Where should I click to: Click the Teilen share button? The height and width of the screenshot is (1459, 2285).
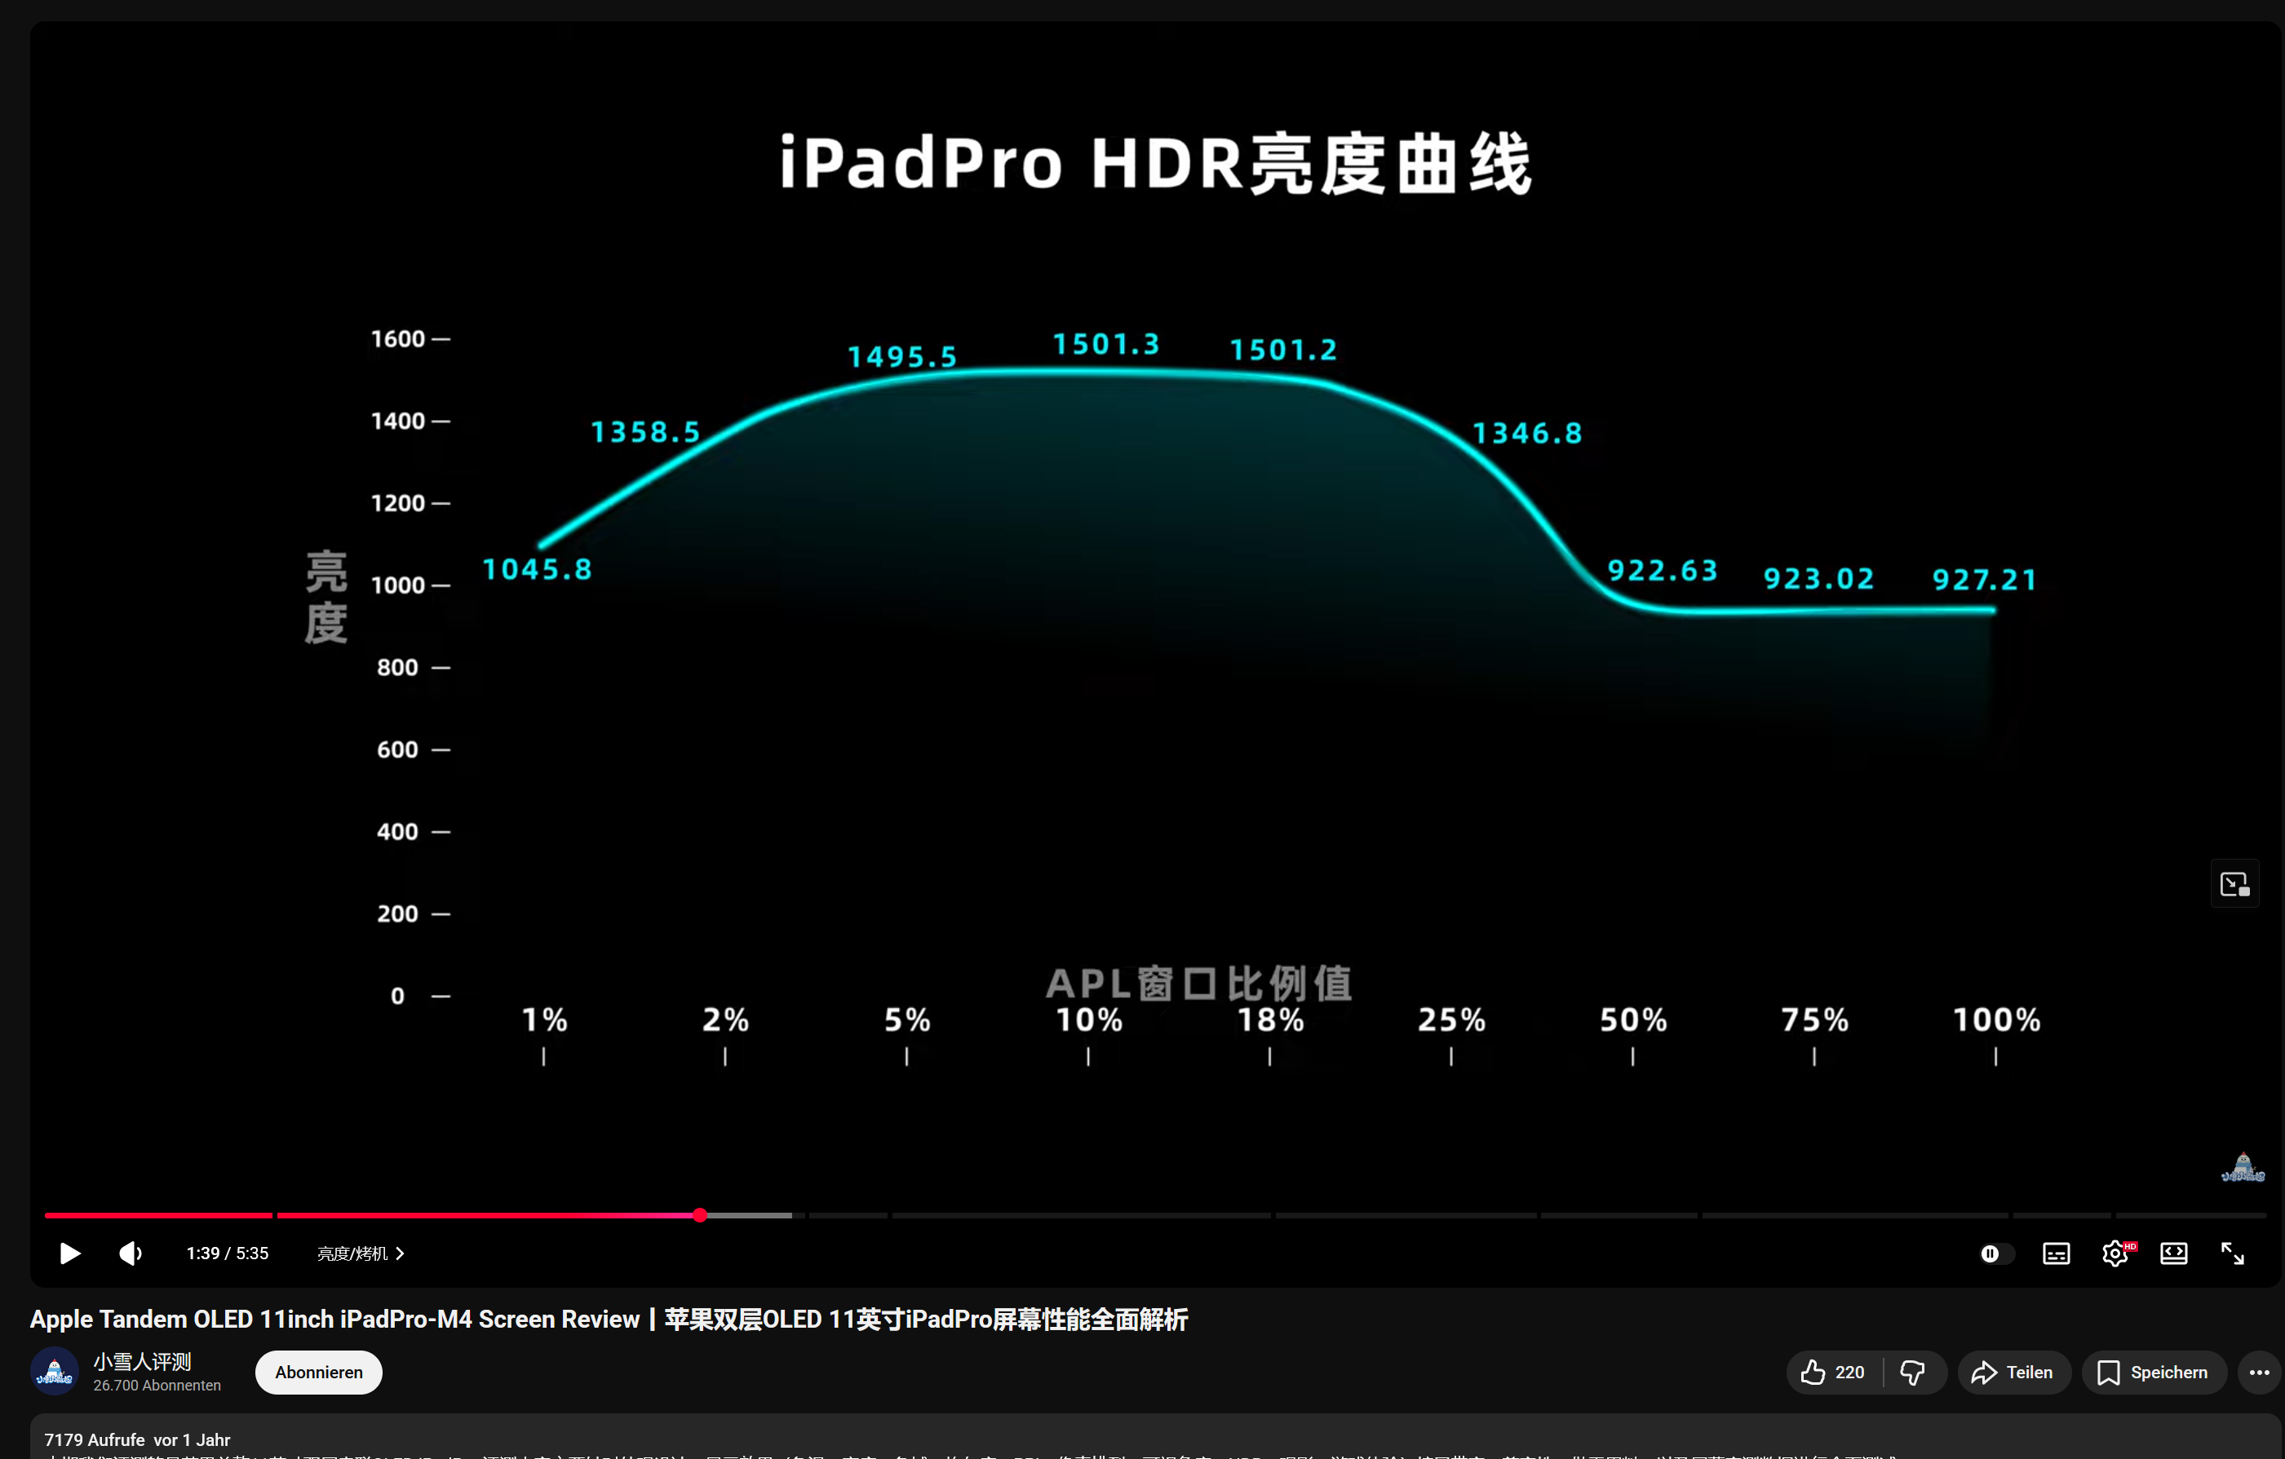point(2013,1372)
